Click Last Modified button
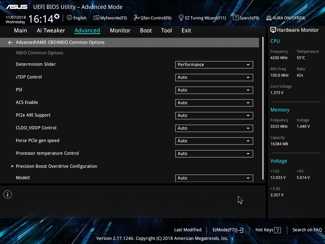Image resolution: width=325 pixels, height=244 pixels. (188, 230)
